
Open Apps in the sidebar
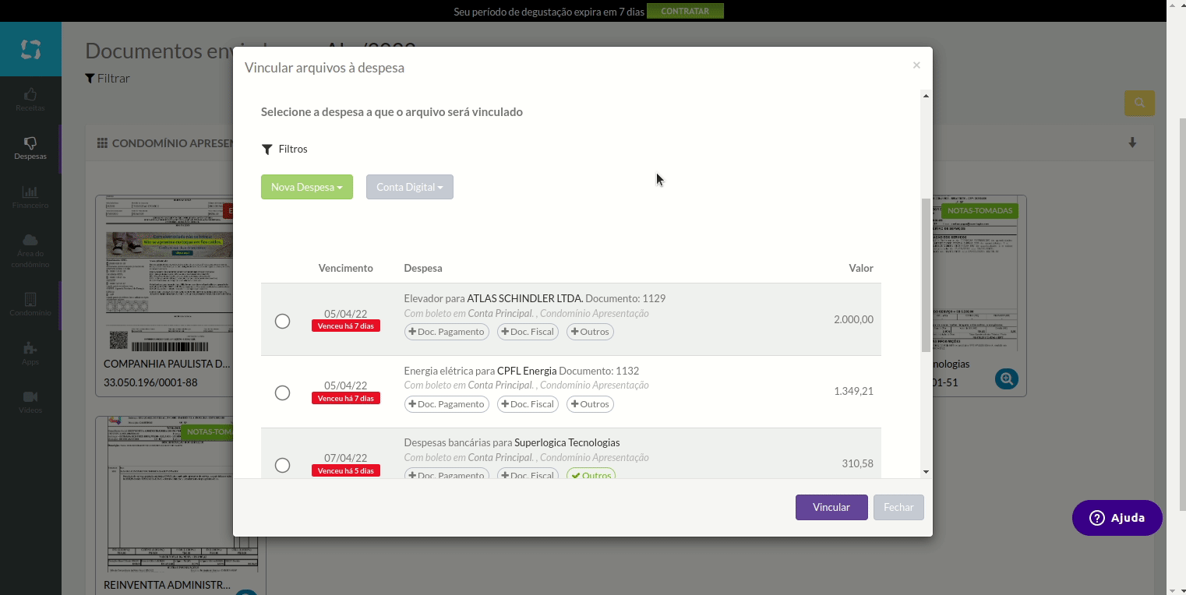(30, 353)
